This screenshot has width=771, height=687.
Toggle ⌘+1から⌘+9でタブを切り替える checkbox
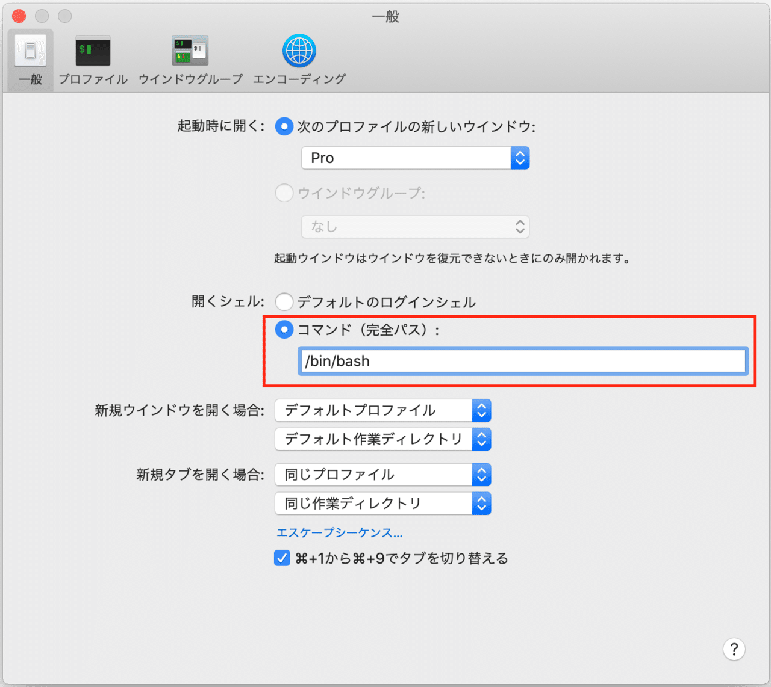(x=282, y=558)
